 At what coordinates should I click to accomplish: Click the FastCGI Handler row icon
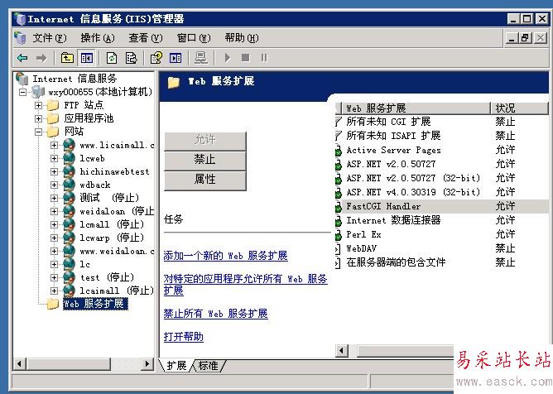pyautogui.click(x=339, y=207)
